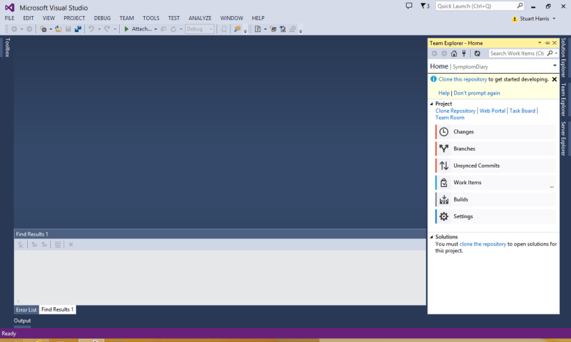
Task: Dismiss the Clone this repository notification
Action: point(554,79)
